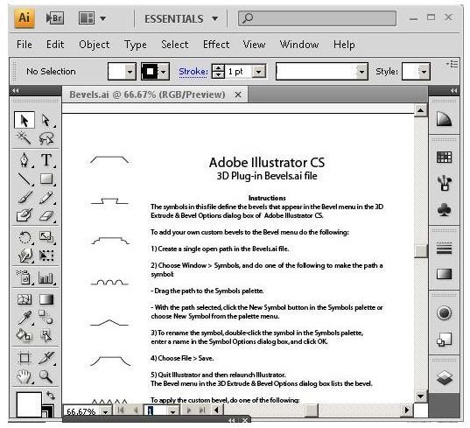Close the Bevels.ai document tab
The image size is (470, 428).
pyautogui.click(x=238, y=95)
